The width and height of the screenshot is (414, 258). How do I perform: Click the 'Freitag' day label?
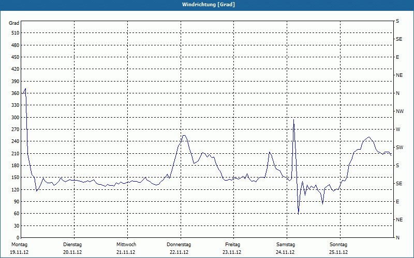click(x=232, y=245)
